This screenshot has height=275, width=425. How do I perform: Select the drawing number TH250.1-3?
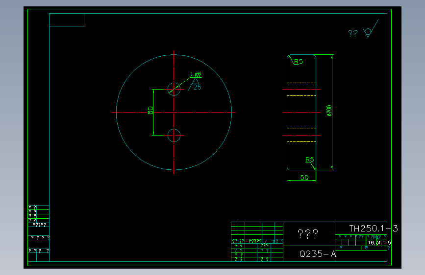pos(374,229)
